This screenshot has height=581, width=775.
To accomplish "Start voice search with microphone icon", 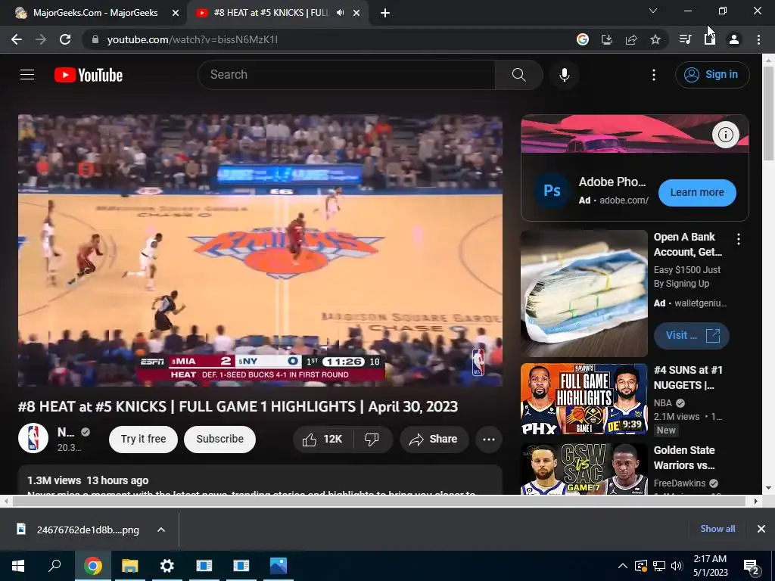I will point(564,75).
